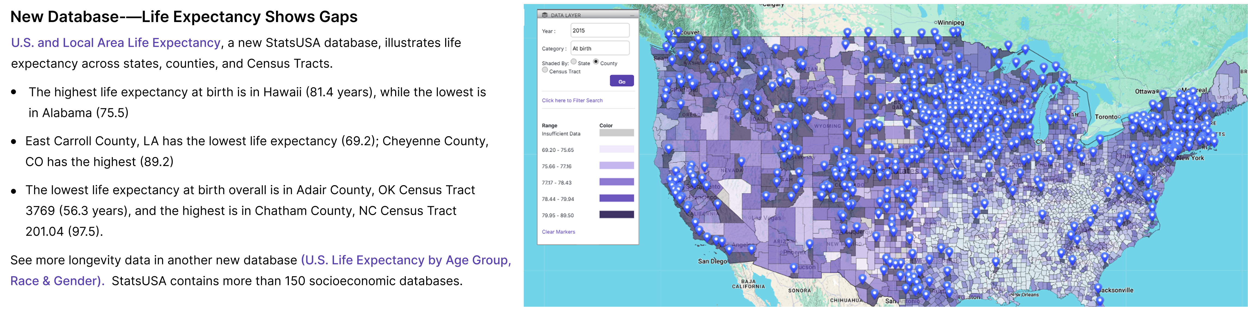Open U.S. and Local Area Life Expectancy link
This screenshot has width=1248, height=313.
(116, 43)
